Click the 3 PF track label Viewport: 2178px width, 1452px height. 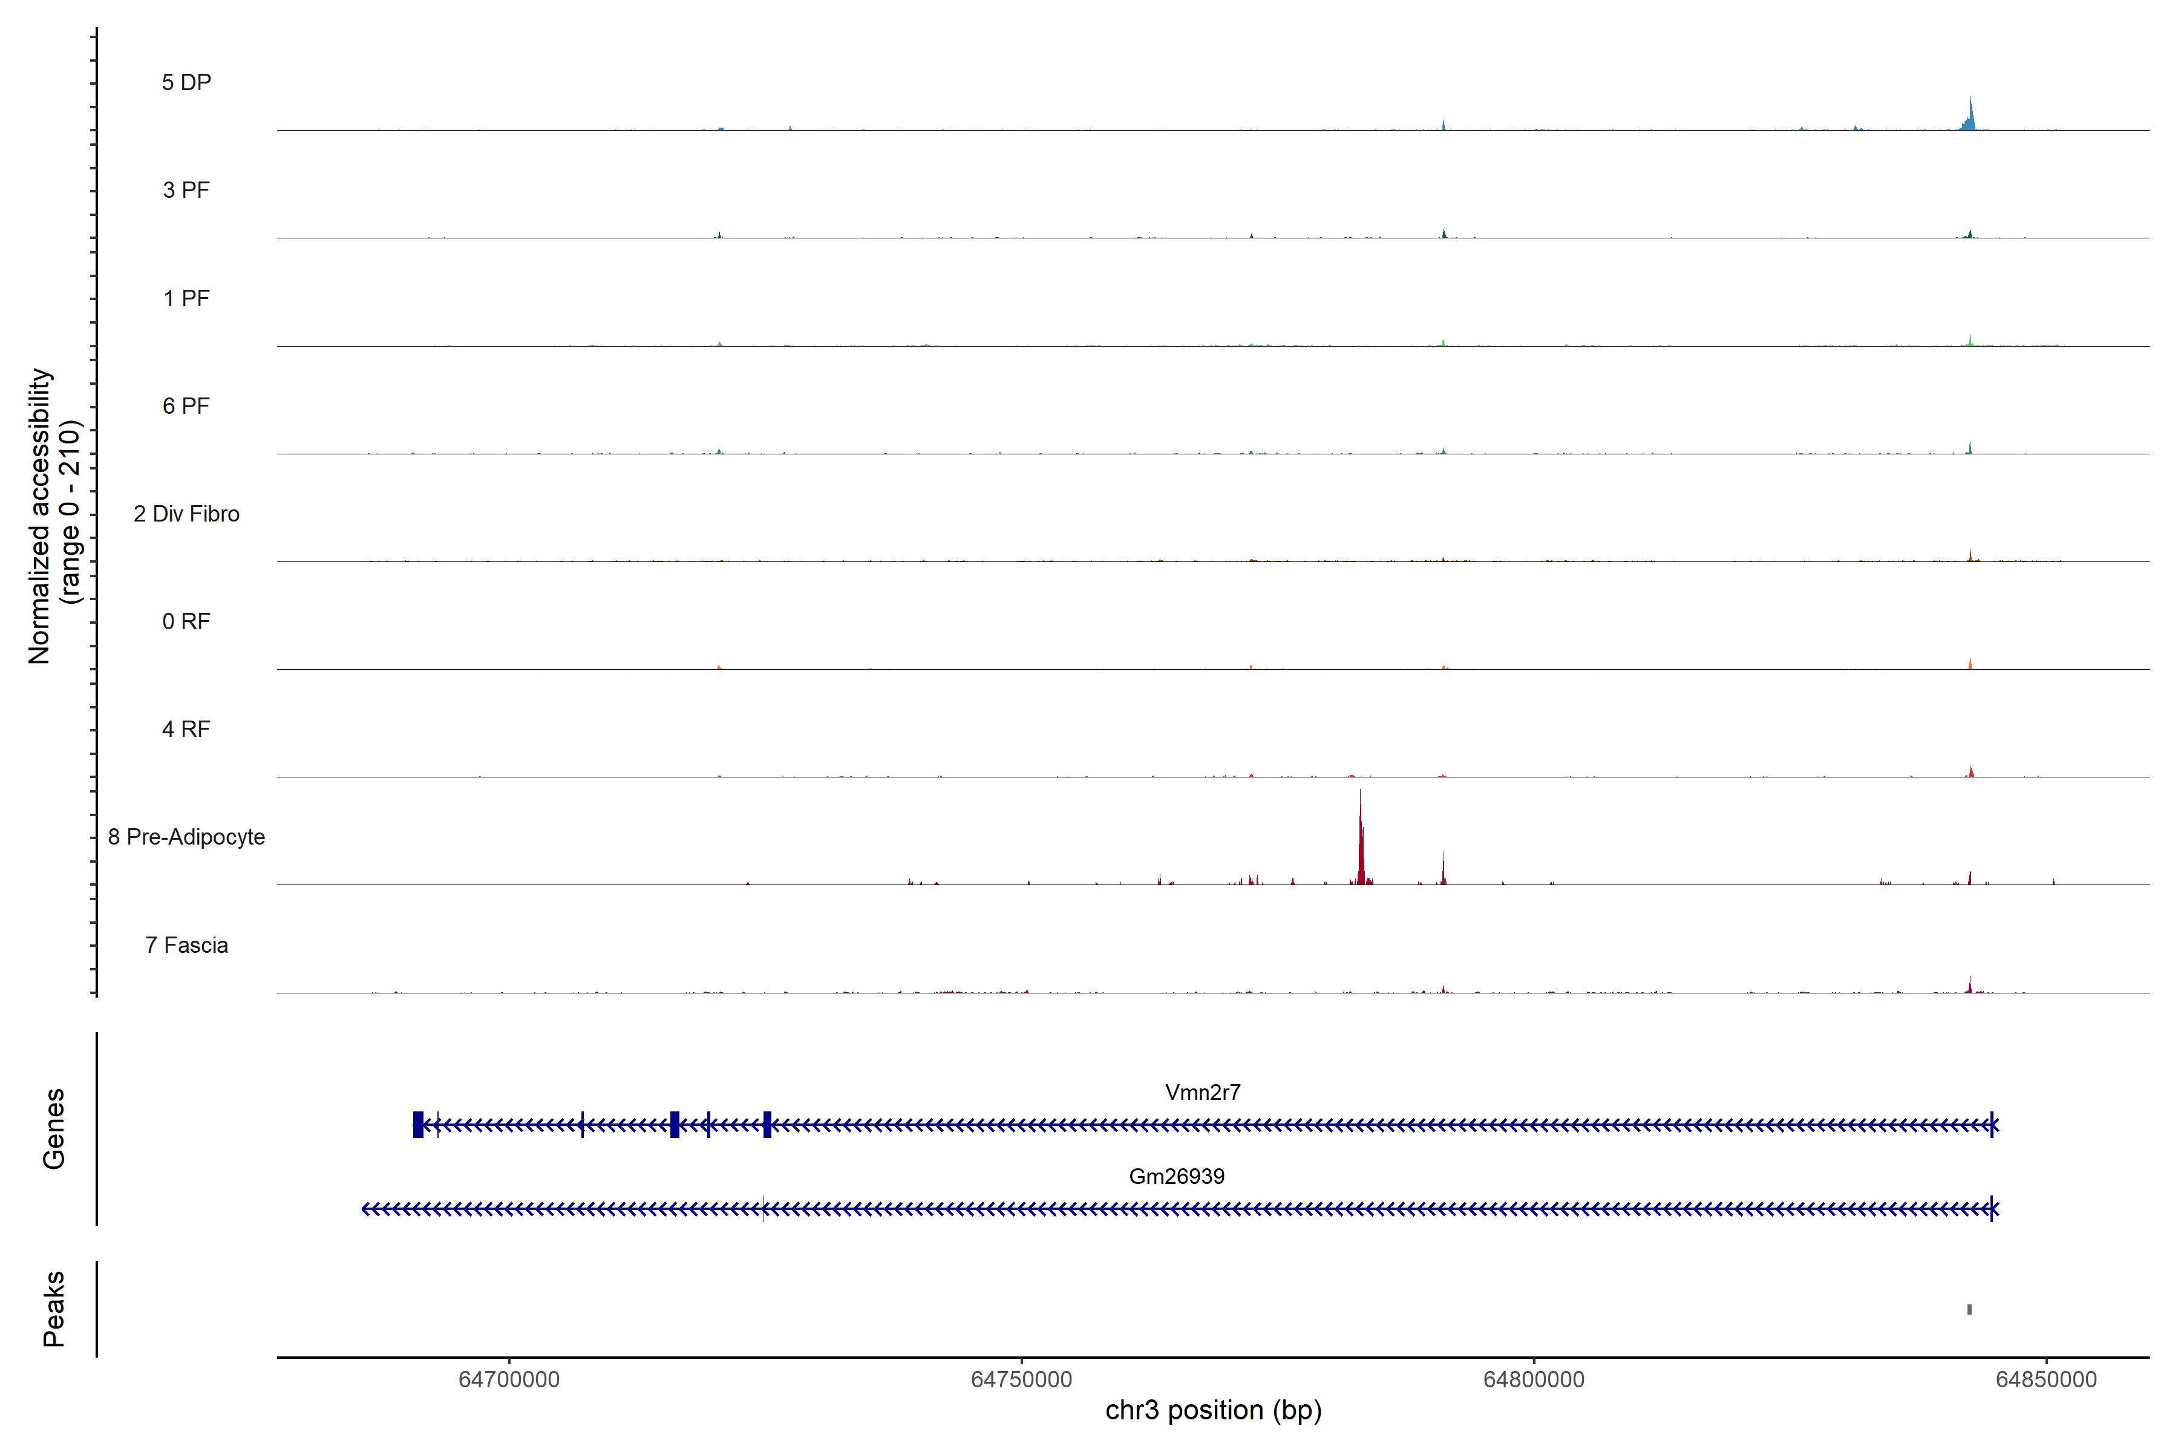[x=186, y=191]
